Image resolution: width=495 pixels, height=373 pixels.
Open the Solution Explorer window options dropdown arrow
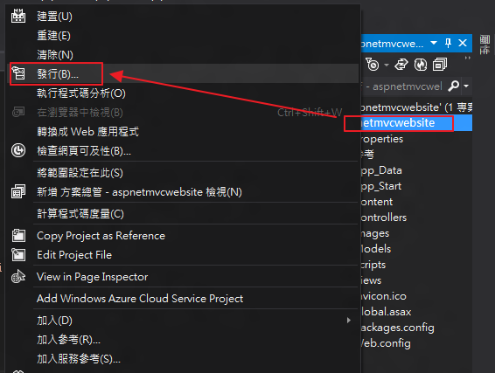(434, 43)
